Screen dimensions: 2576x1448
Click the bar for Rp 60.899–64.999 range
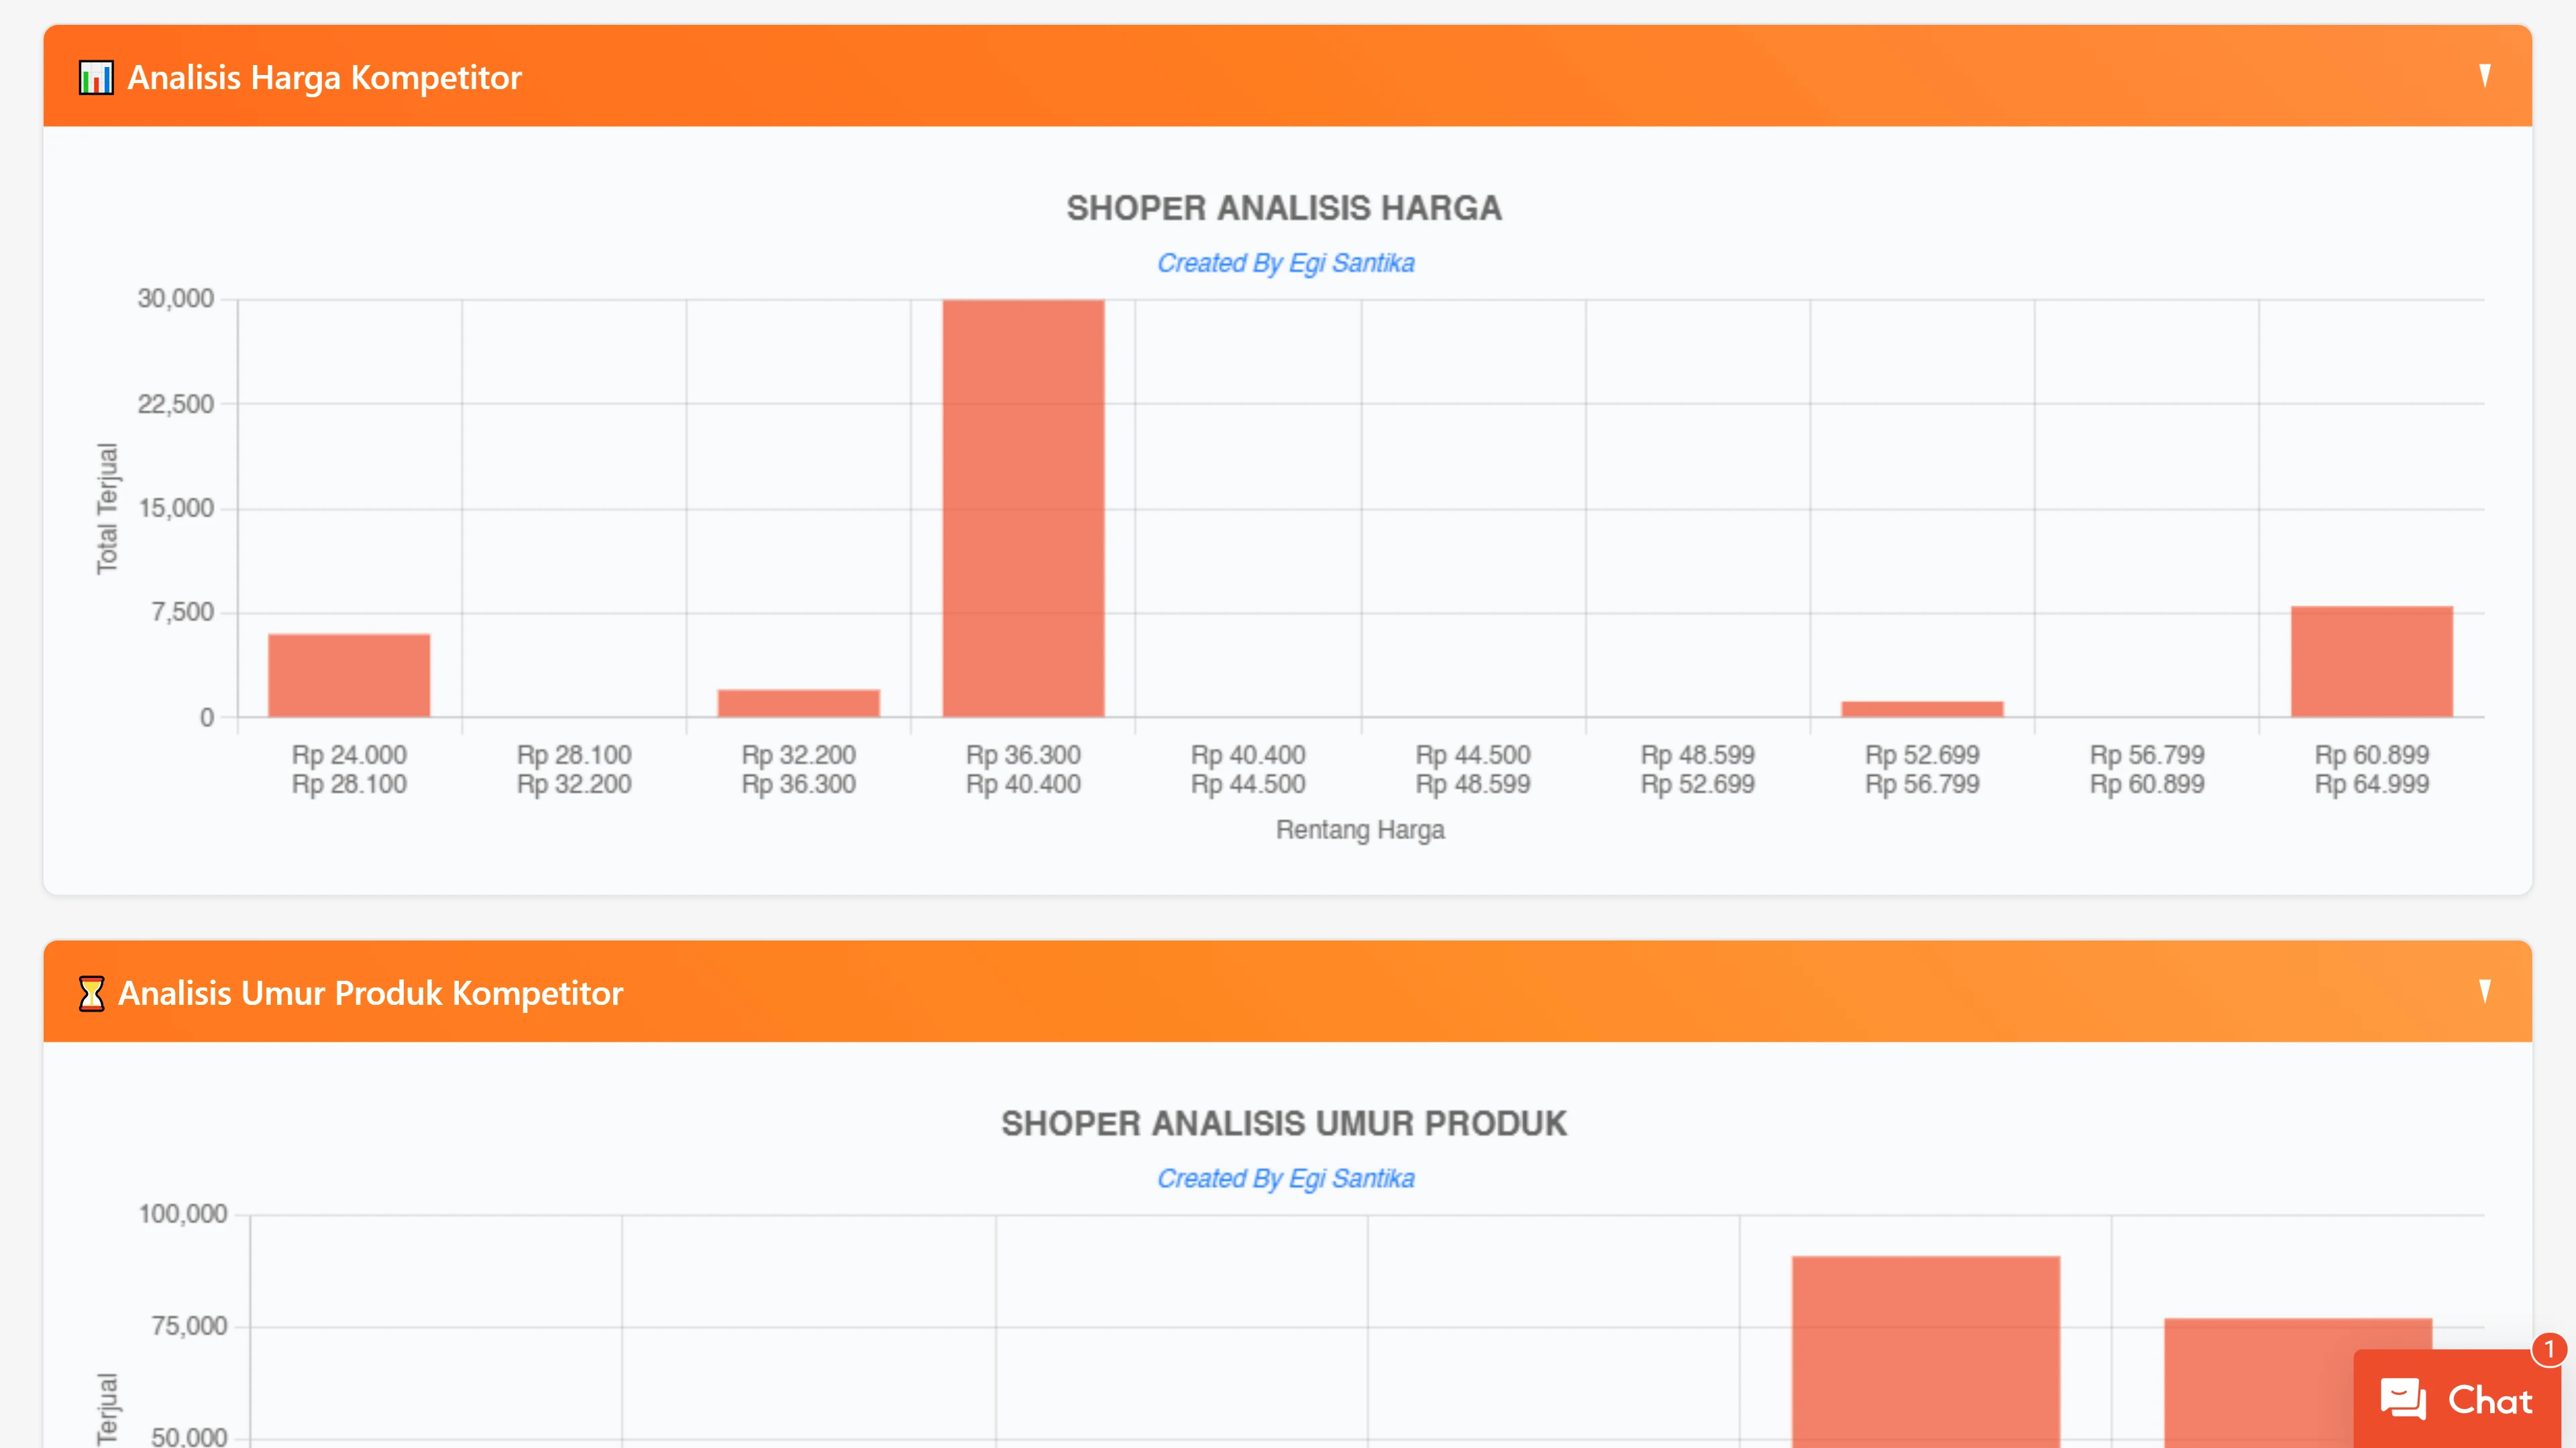pos(2371,662)
